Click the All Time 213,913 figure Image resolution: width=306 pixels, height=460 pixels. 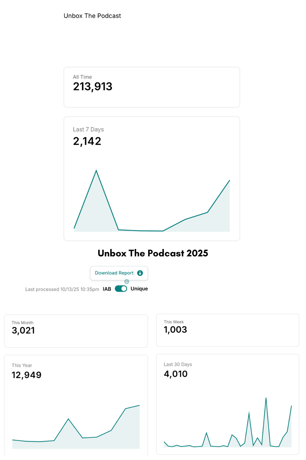point(92,87)
